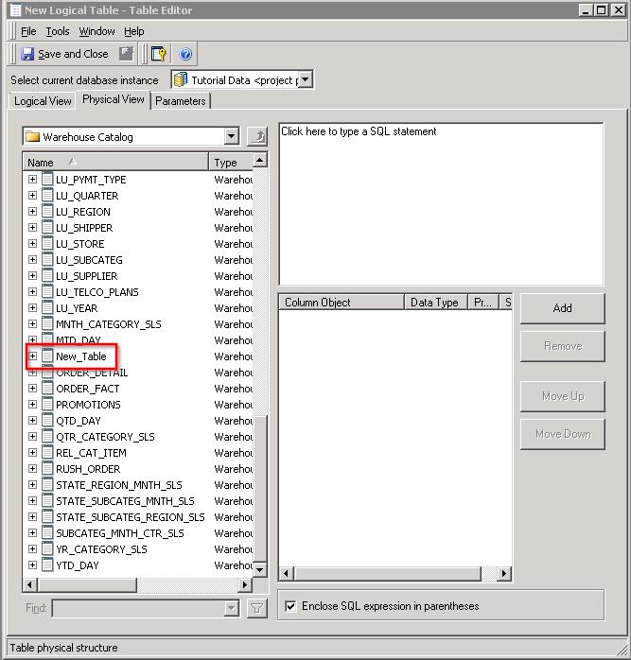Click the table icon for LU_PYMT_TYPE
631x660 pixels.
tap(47, 180)
